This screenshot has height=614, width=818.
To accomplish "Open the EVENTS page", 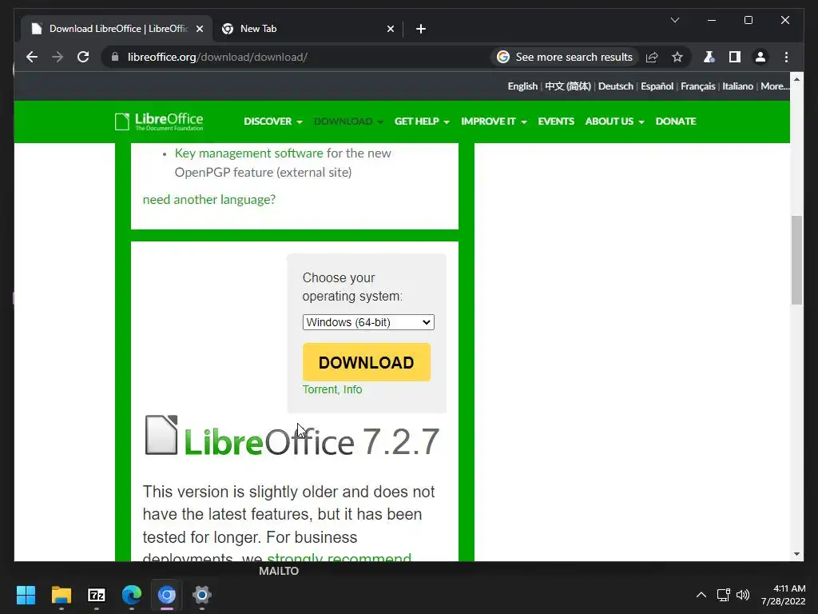I will [556, 122].
